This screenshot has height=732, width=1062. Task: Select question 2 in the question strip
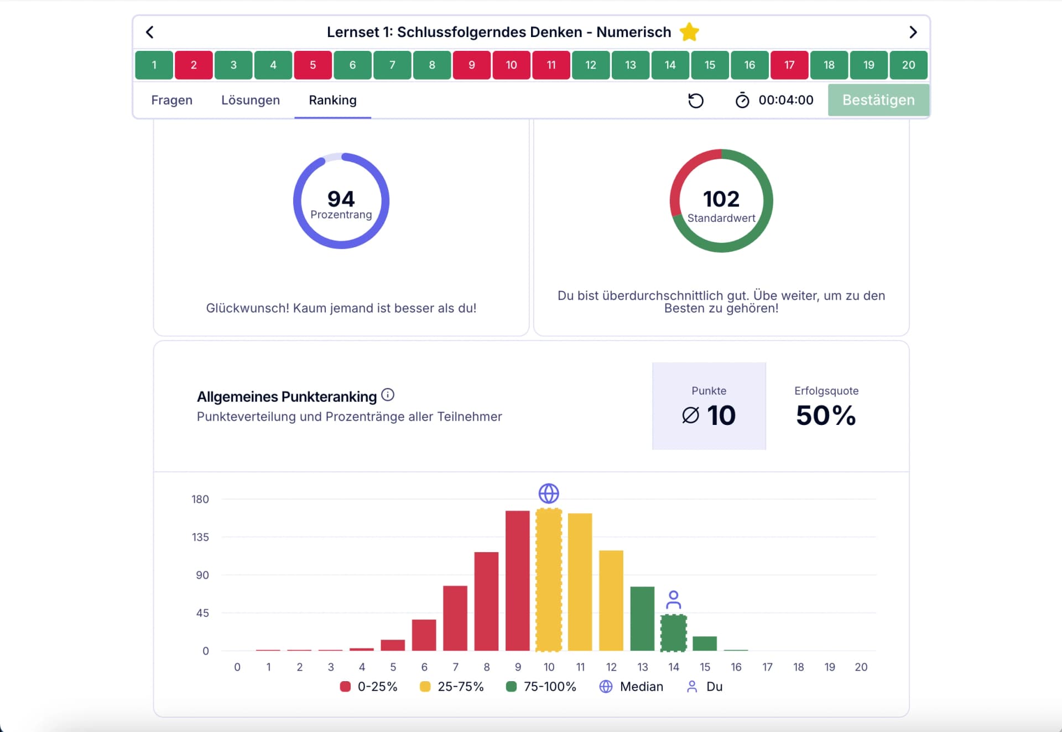pos(194,65)
